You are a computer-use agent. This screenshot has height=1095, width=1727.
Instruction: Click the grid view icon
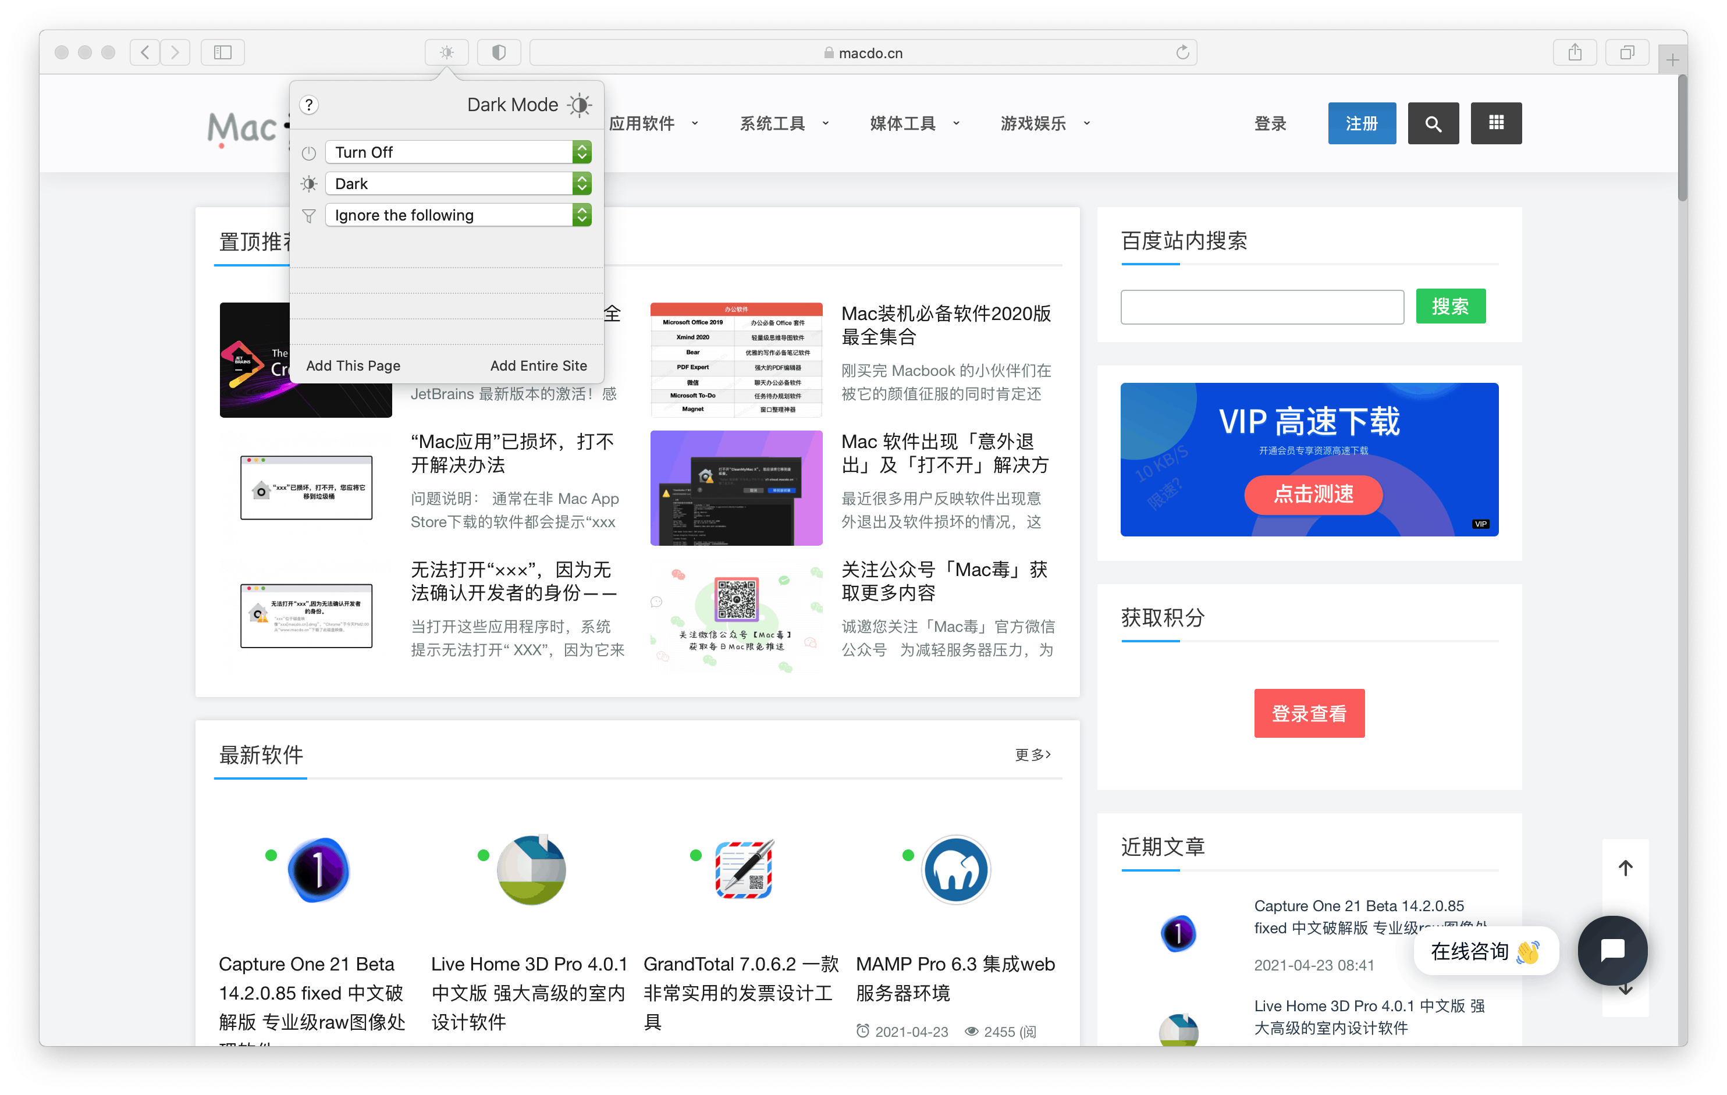click(1497, 122)
